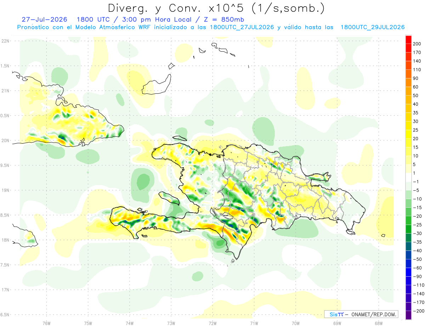
Task: Click the '9.5N' latitude axis label
Action: [x=5, y=165]
